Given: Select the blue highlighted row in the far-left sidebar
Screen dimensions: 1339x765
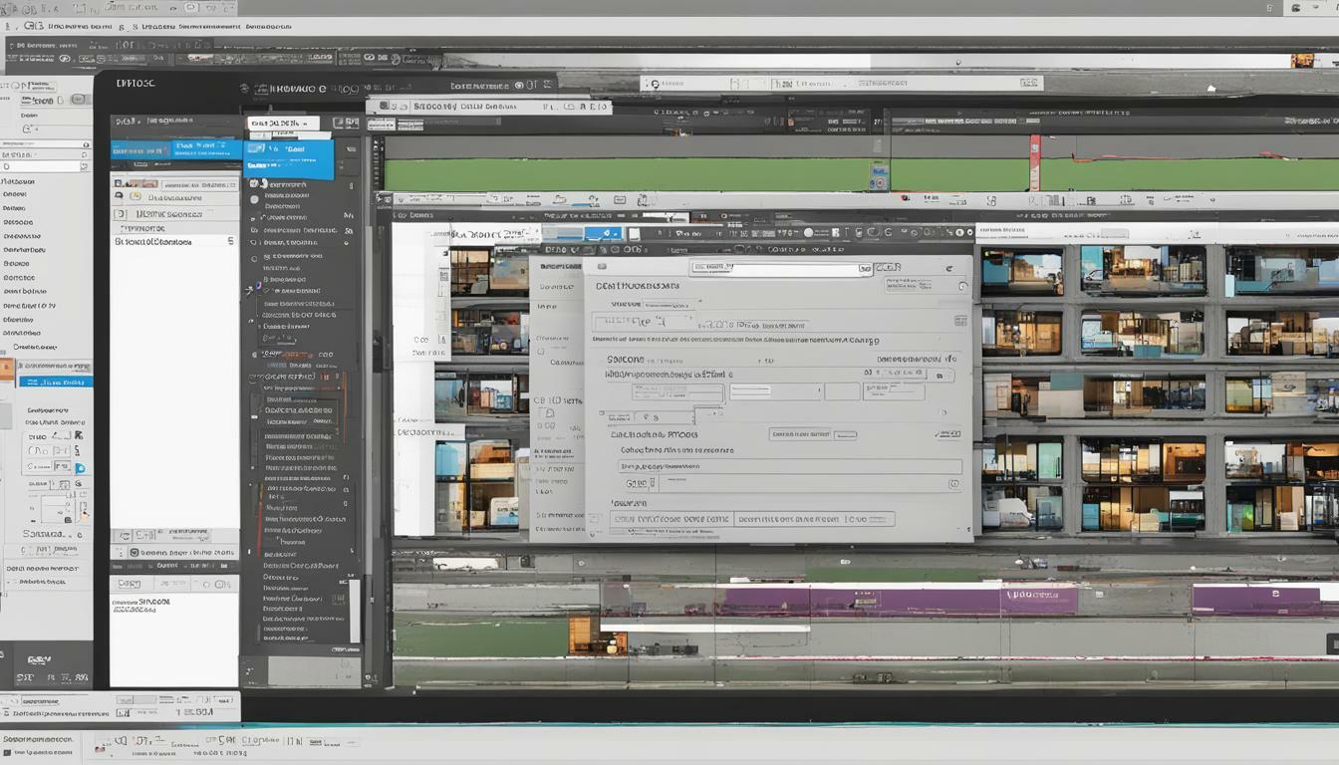Looking at the screenshot, I should (55, 382).
